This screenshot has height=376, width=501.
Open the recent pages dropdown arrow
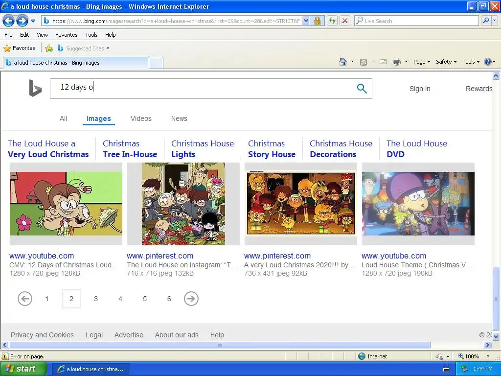(x=33, y=21)
